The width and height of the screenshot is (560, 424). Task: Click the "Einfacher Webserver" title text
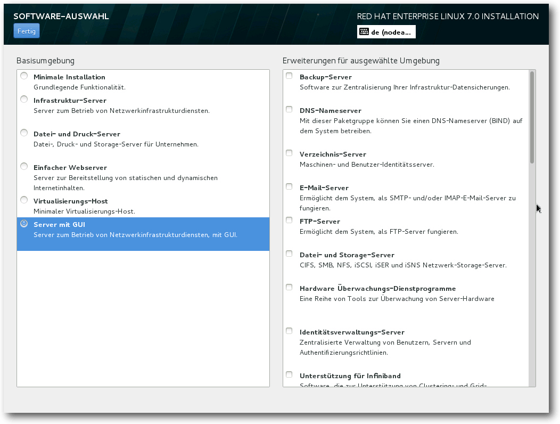point(70,168)
